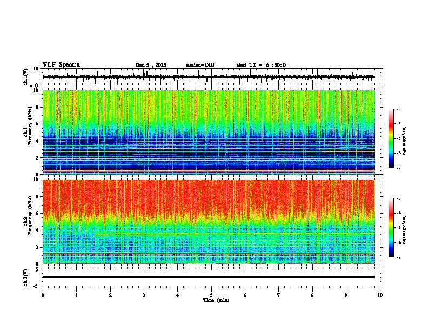428x331 pixels.
Task: Click the "4" kHz tick on ch.2 spectrogram
Action: [x=38, y=230]
